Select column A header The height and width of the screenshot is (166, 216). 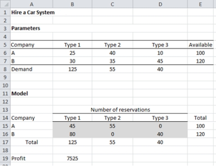click(x=32, y=4)
